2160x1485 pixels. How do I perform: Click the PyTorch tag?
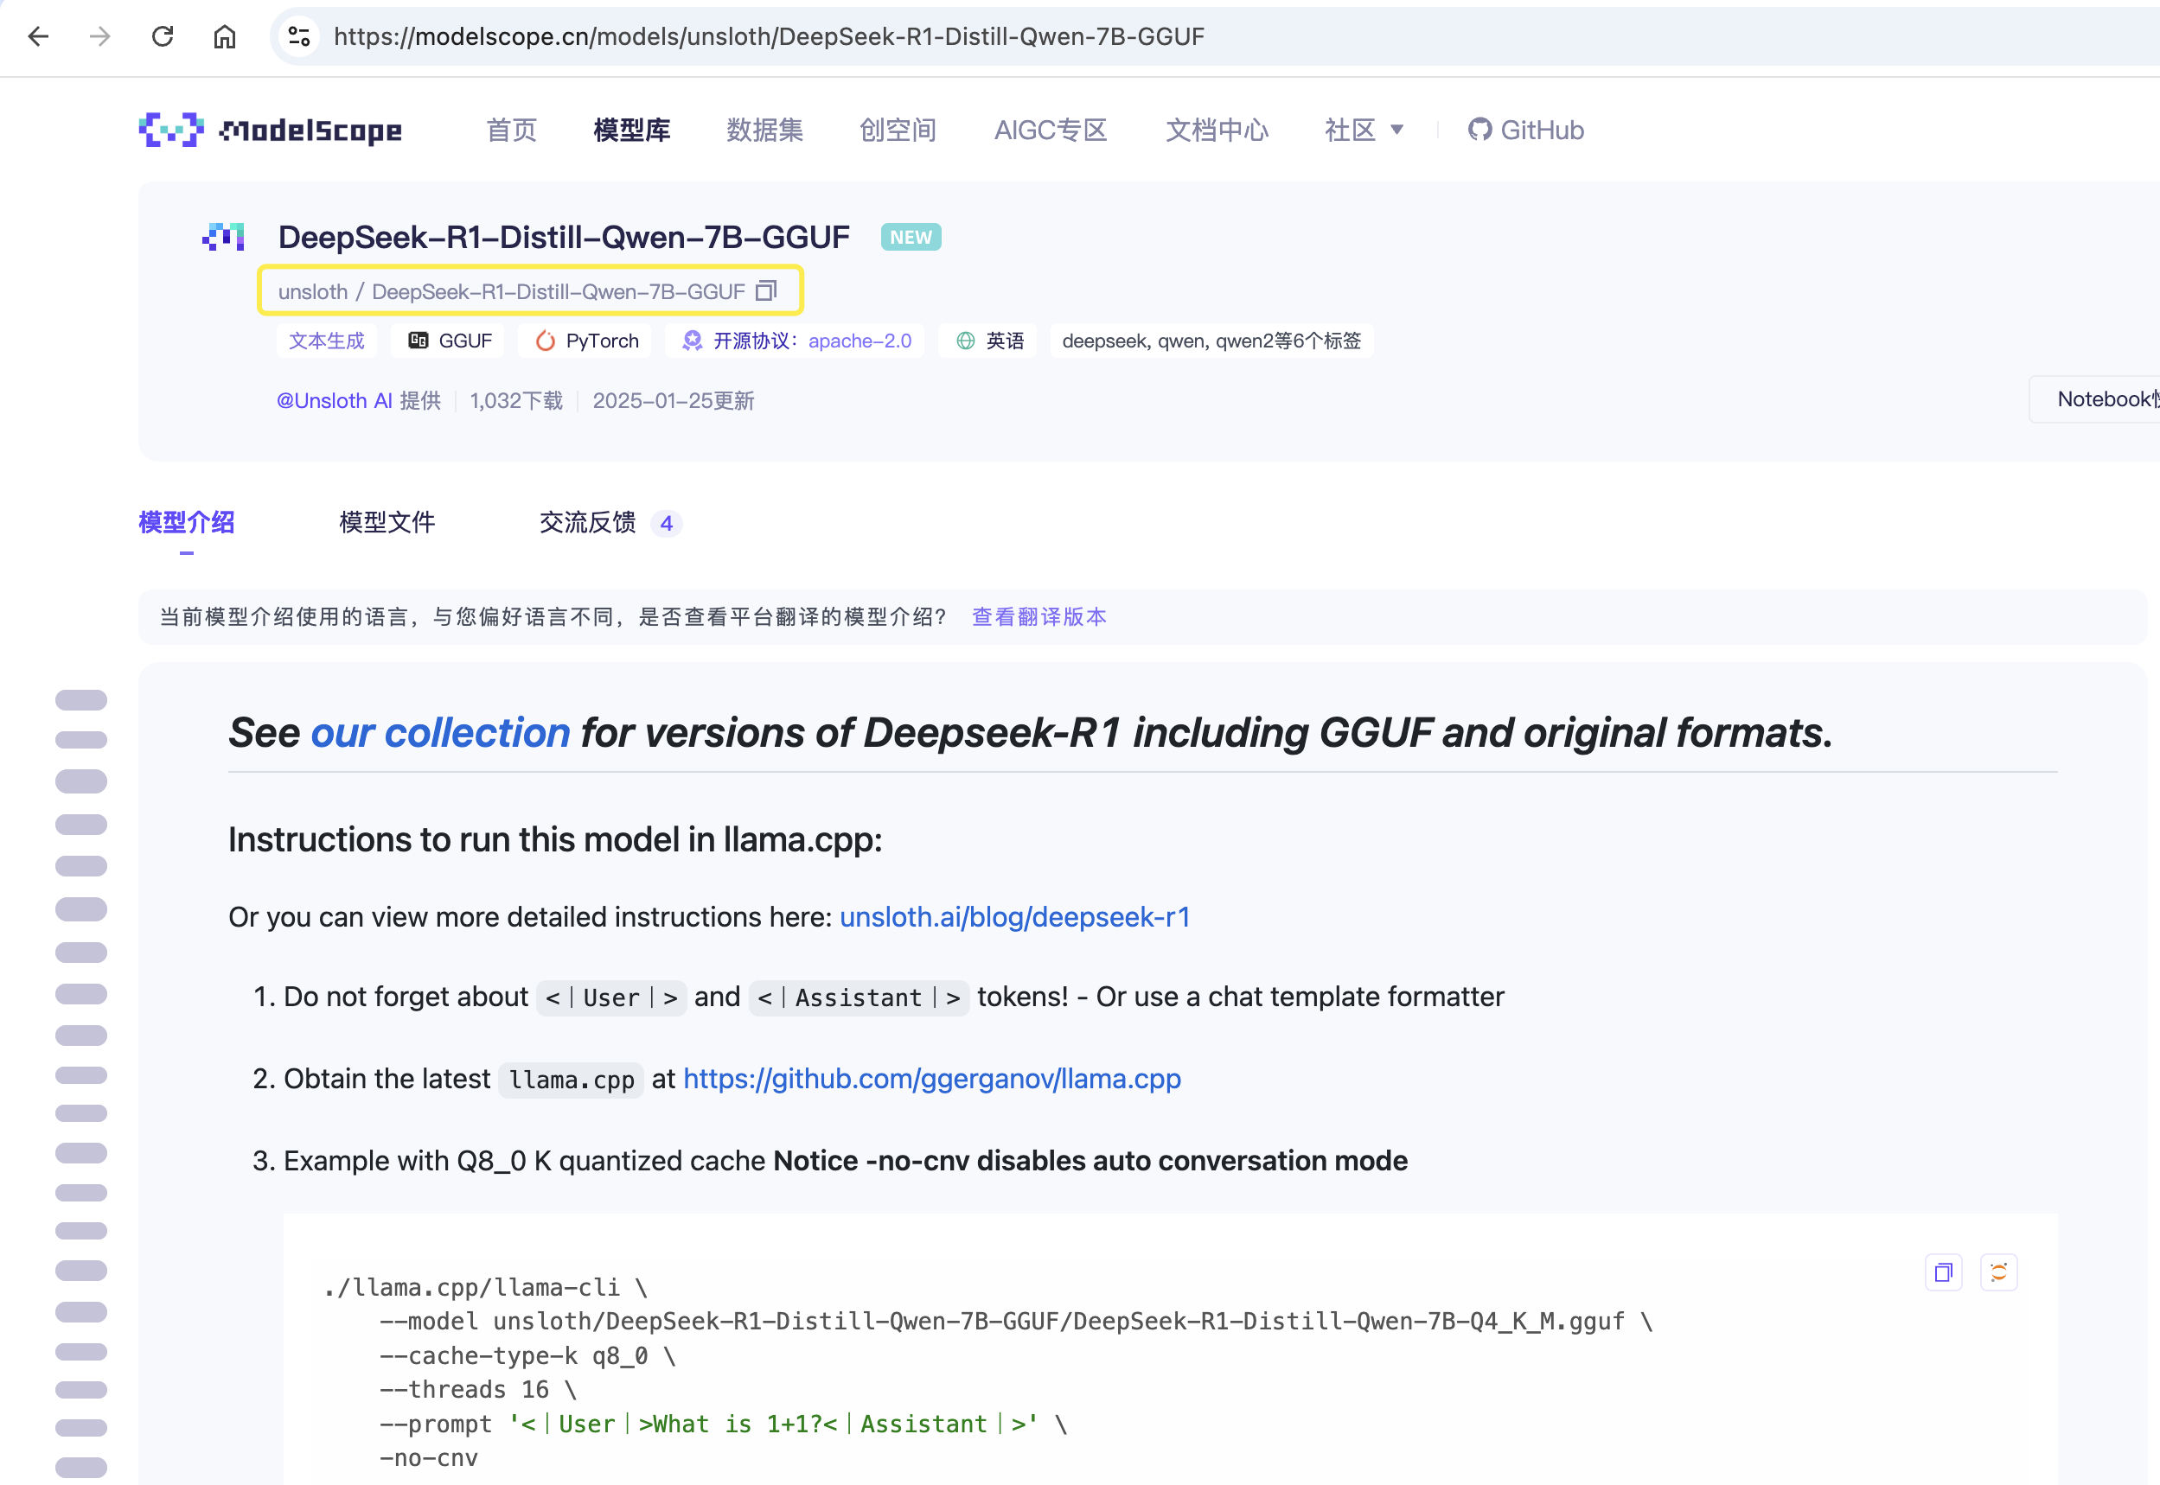coord(587,341)
